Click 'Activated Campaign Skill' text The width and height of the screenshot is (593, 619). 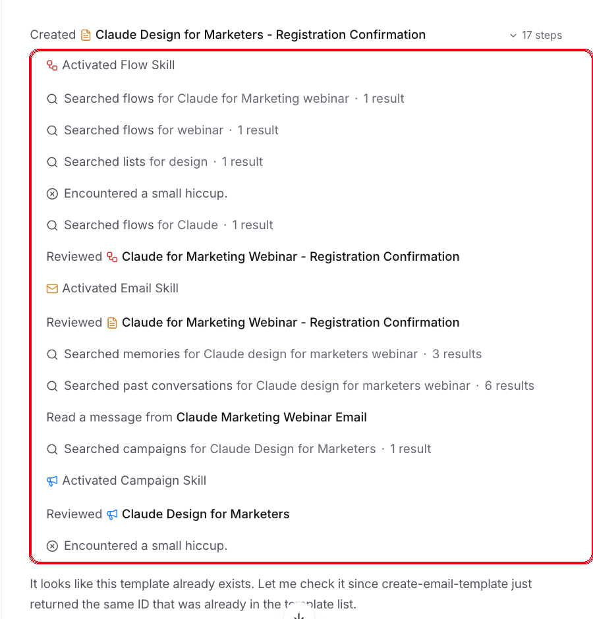(134, 481)
